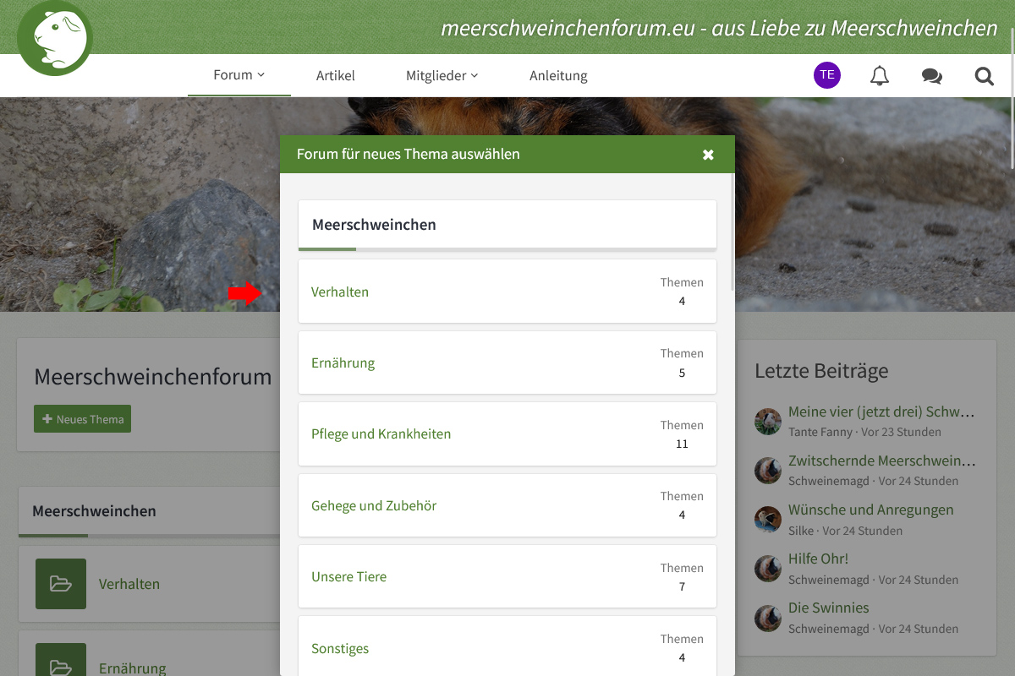Open the notifications bell icon
Screen dimensions: 1015x676
tap(880, 76)
